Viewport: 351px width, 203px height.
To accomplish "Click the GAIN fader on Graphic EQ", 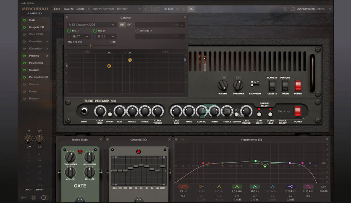I will point(163,167).
